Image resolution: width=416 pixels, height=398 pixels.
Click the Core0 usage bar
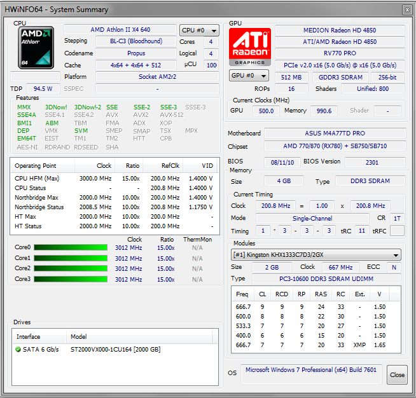tap(71, 247)
